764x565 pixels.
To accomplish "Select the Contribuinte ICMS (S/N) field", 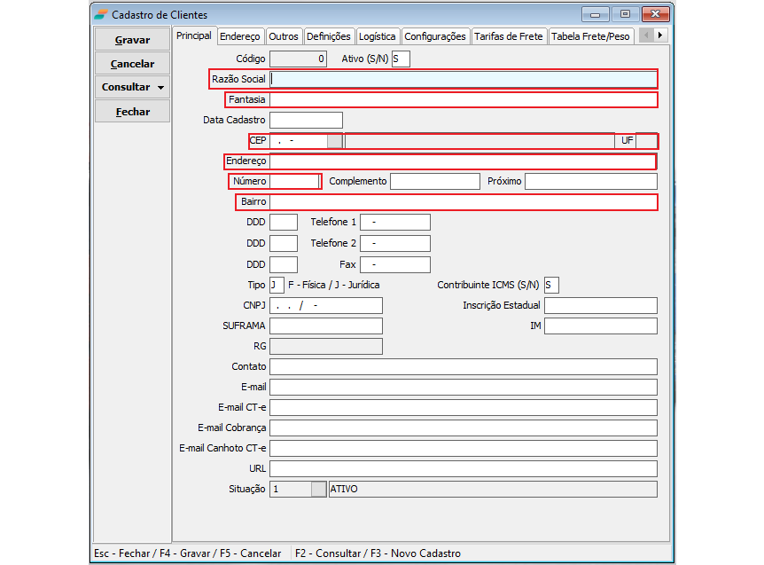I will pyautogui.click(x=551, y=285).
